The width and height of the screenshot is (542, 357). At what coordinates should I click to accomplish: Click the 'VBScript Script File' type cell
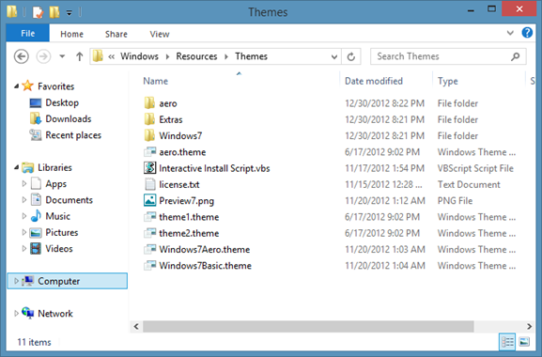point(475,168)
